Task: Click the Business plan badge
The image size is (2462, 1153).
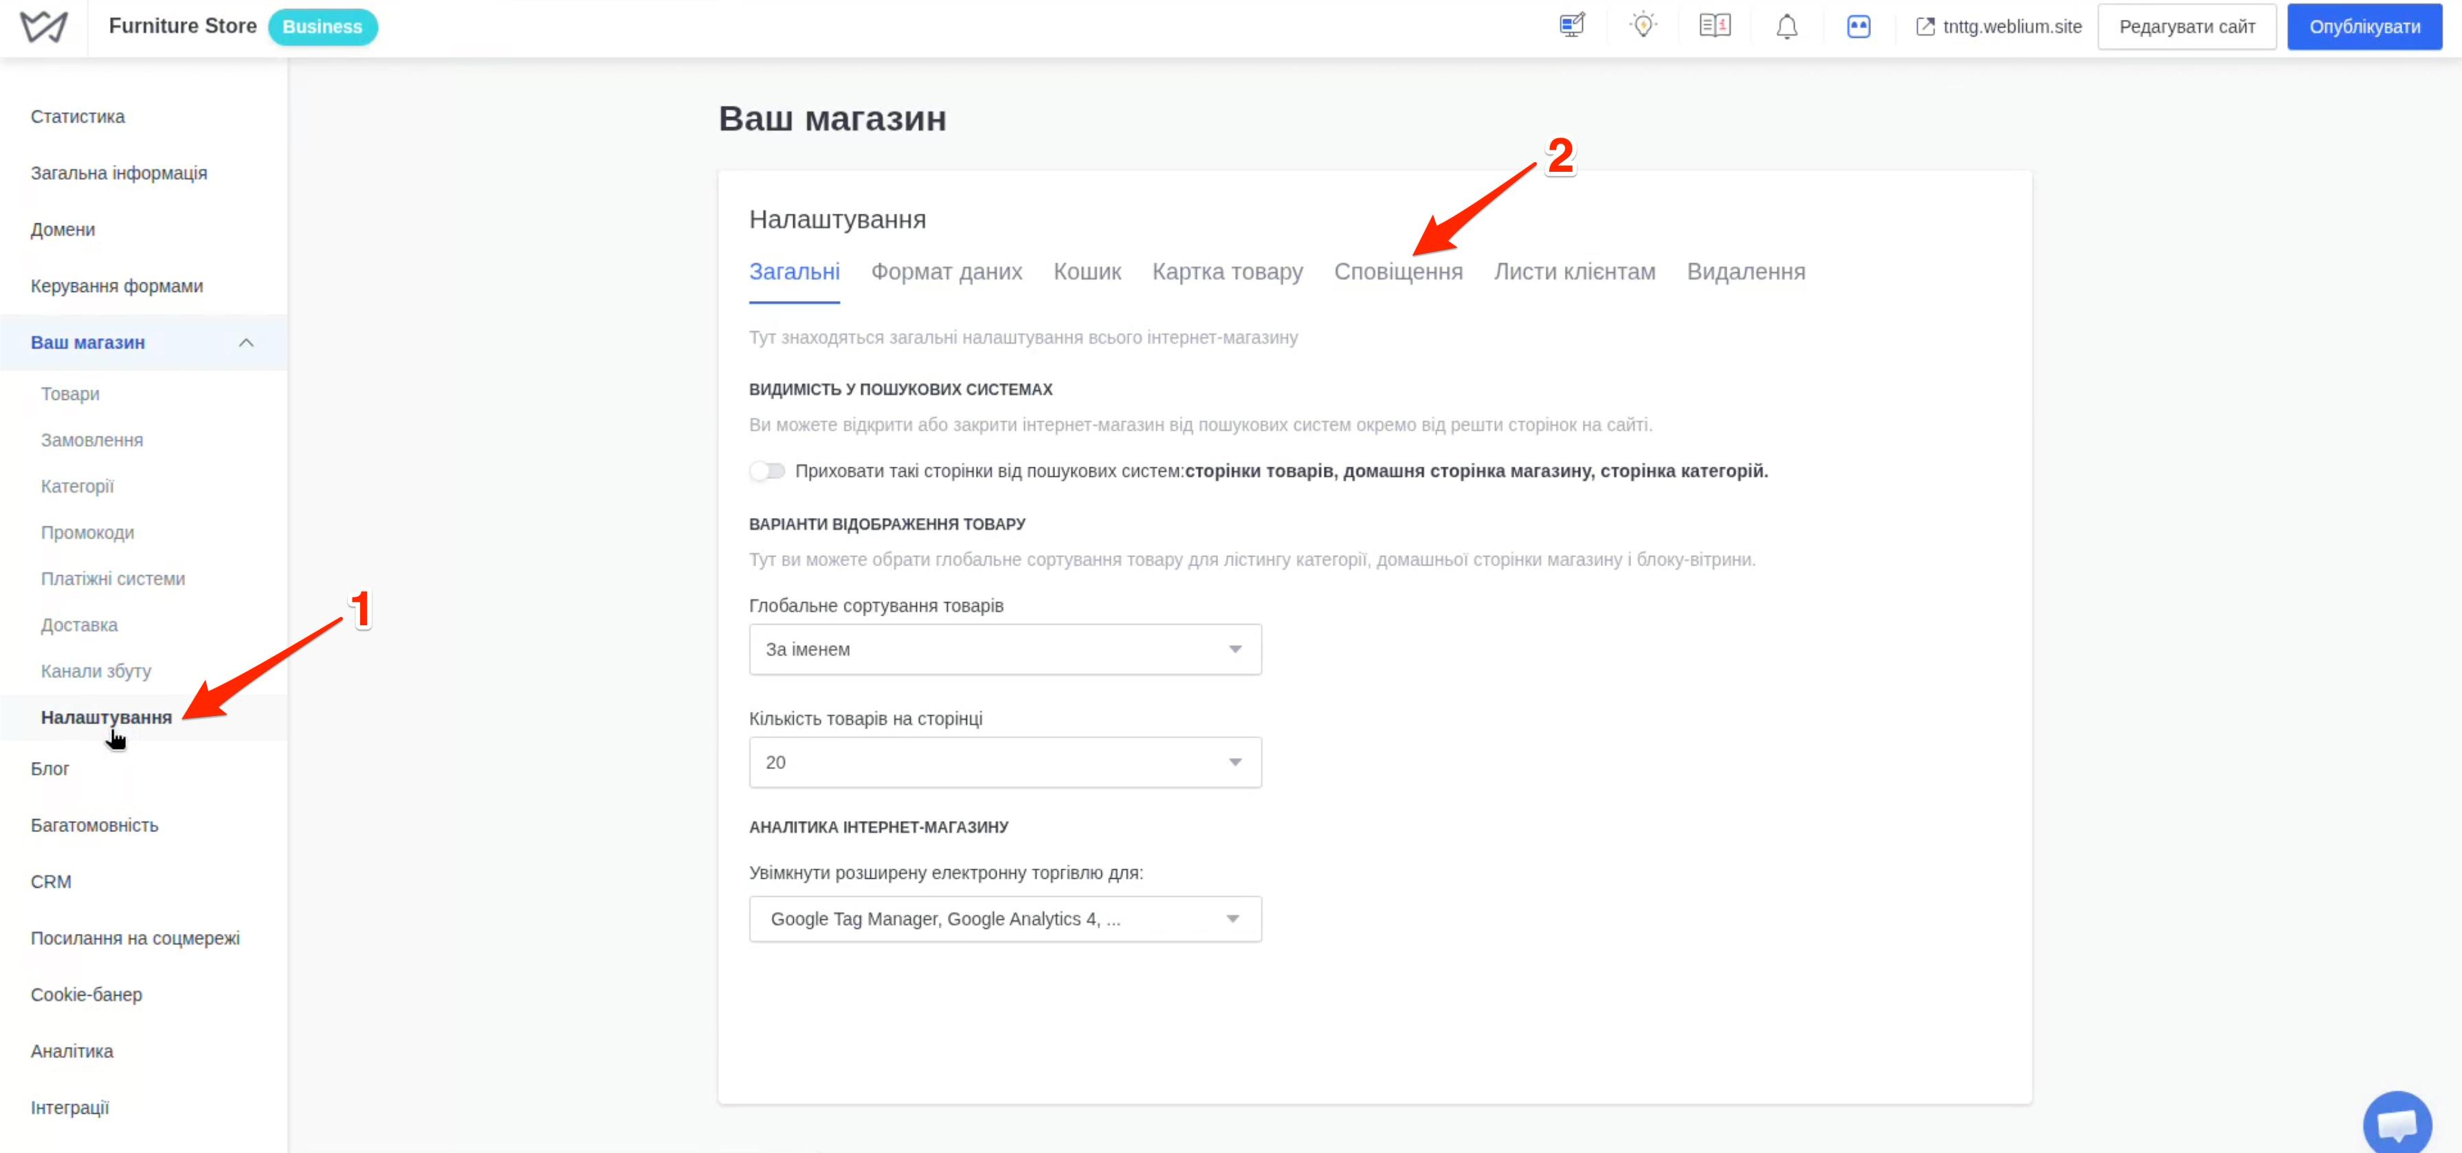Action: [322, 27]
